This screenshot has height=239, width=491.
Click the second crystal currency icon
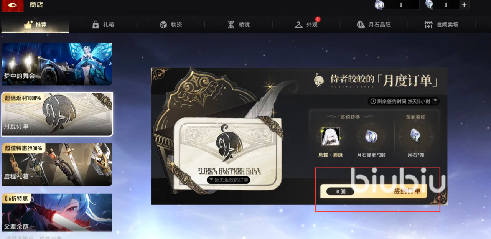[430, 5]
